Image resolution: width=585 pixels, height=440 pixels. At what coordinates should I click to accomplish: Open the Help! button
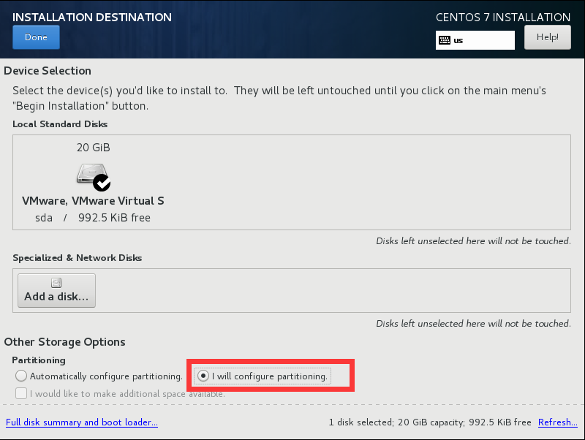pyautogui.click(x=547, y=37)
